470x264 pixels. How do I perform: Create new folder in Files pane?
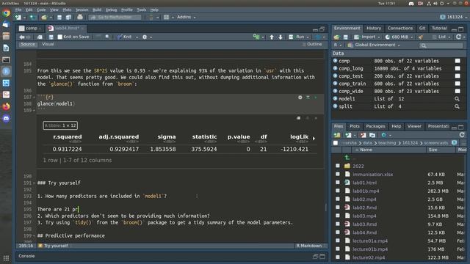coord(337,135)
